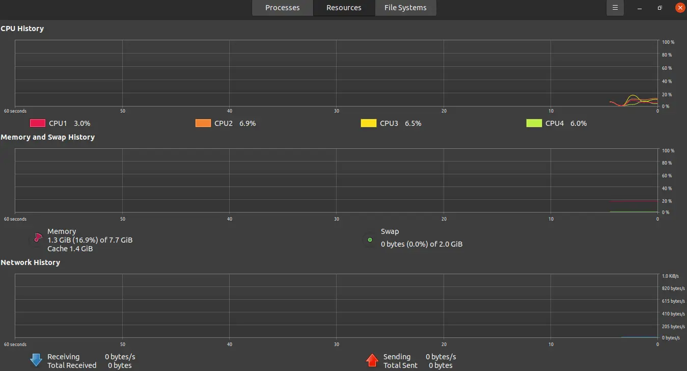Click the Swap green color icon
Image resolution: width=687 pixels, height=371 pixels.
(370, 240)
